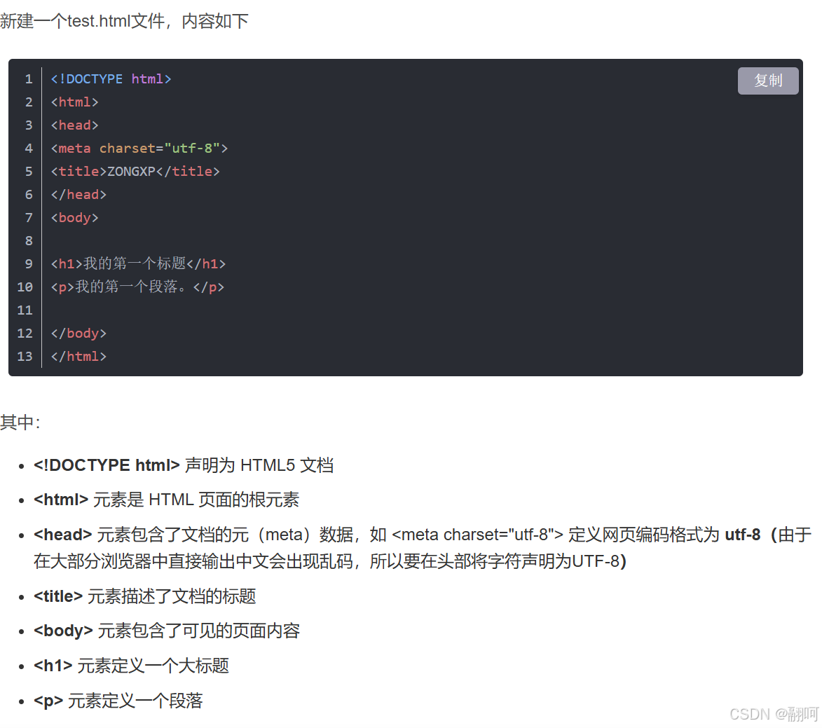Click bullet 元素是 HTML 页面的根元素
This screenshot has height=728, width=822.
[166, 500]
